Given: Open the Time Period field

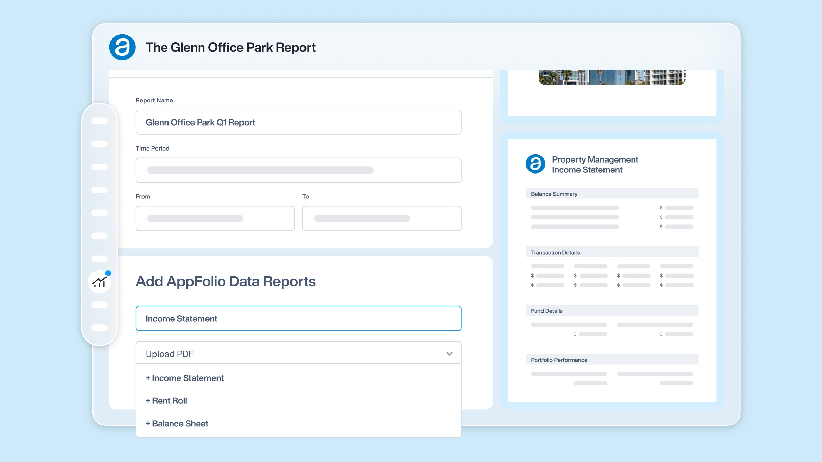Looking at the screenshot, I should (x=298, y=170).
